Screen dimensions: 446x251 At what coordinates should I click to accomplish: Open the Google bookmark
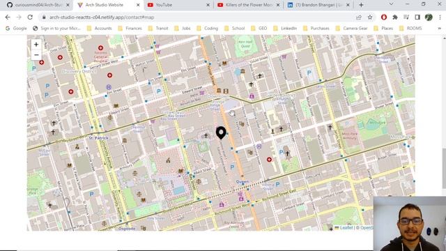click(16, 29)
